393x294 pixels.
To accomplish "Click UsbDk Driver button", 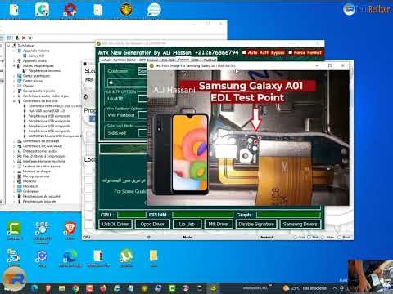I will click(115, 225).
